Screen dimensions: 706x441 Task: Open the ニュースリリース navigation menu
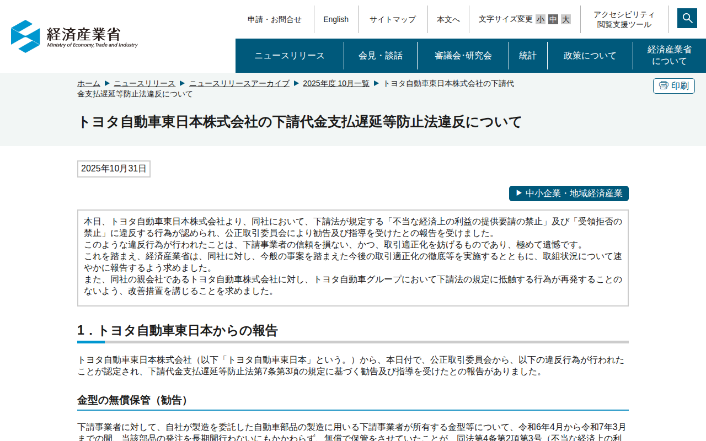click(x=290, y=56)
